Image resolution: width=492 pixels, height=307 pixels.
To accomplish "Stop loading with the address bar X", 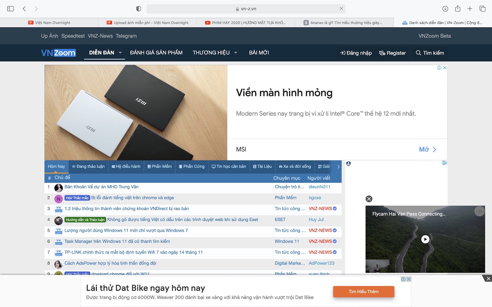I will tap(341, 9).
